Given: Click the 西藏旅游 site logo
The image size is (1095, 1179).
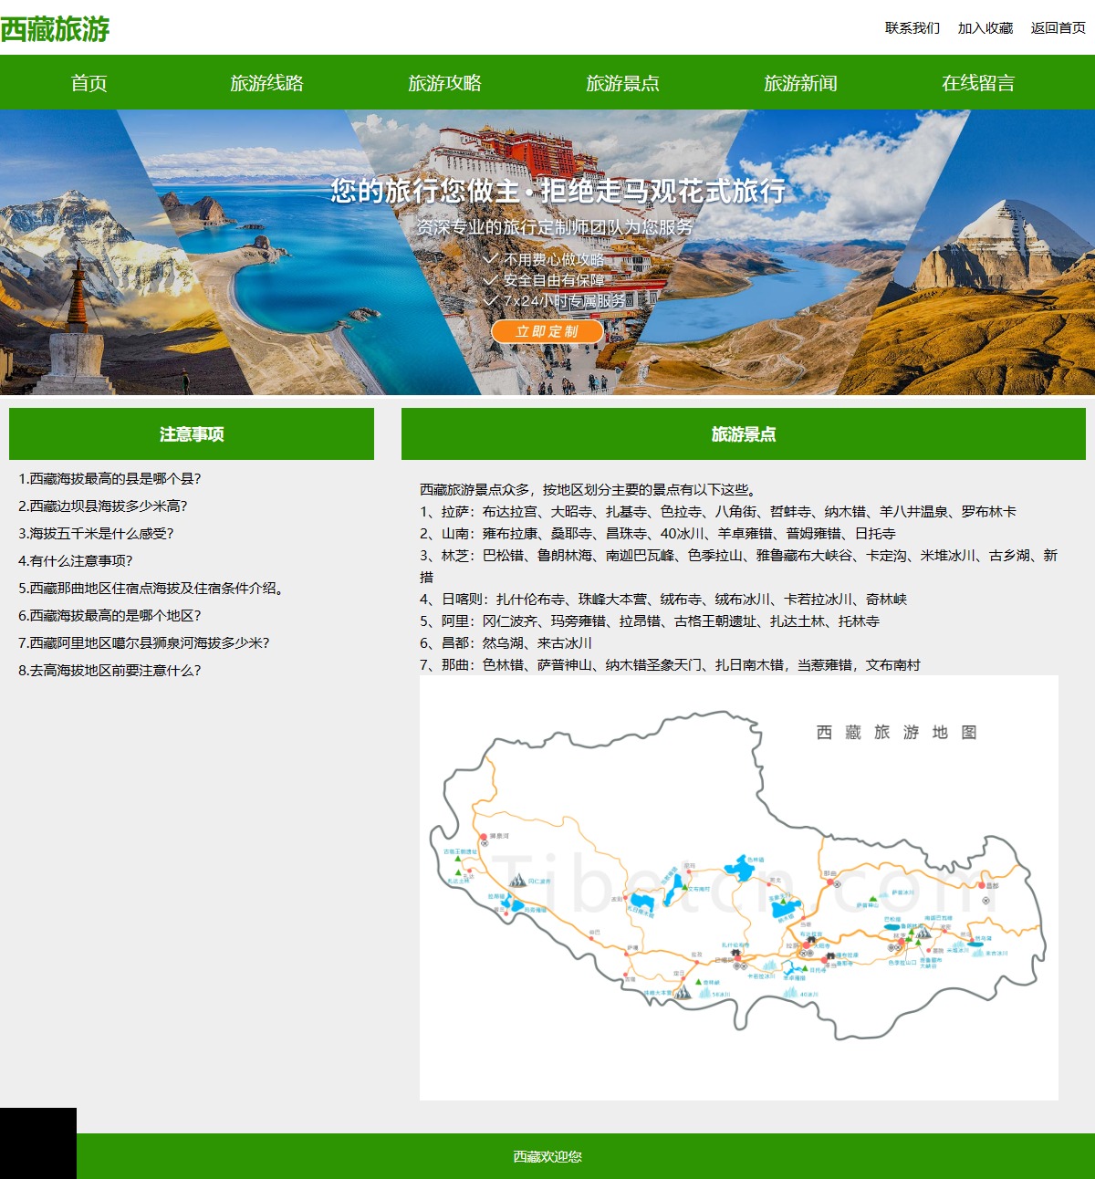Looking at the screenshot, I should (x=55, y=29).
